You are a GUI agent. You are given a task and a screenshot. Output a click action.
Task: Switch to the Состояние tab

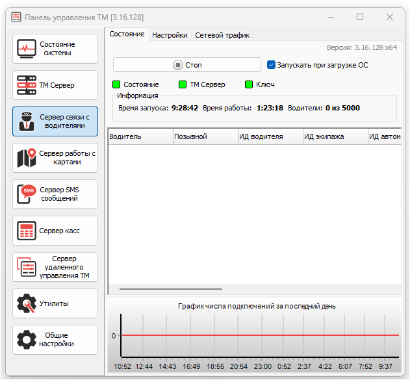pos(127,34)
